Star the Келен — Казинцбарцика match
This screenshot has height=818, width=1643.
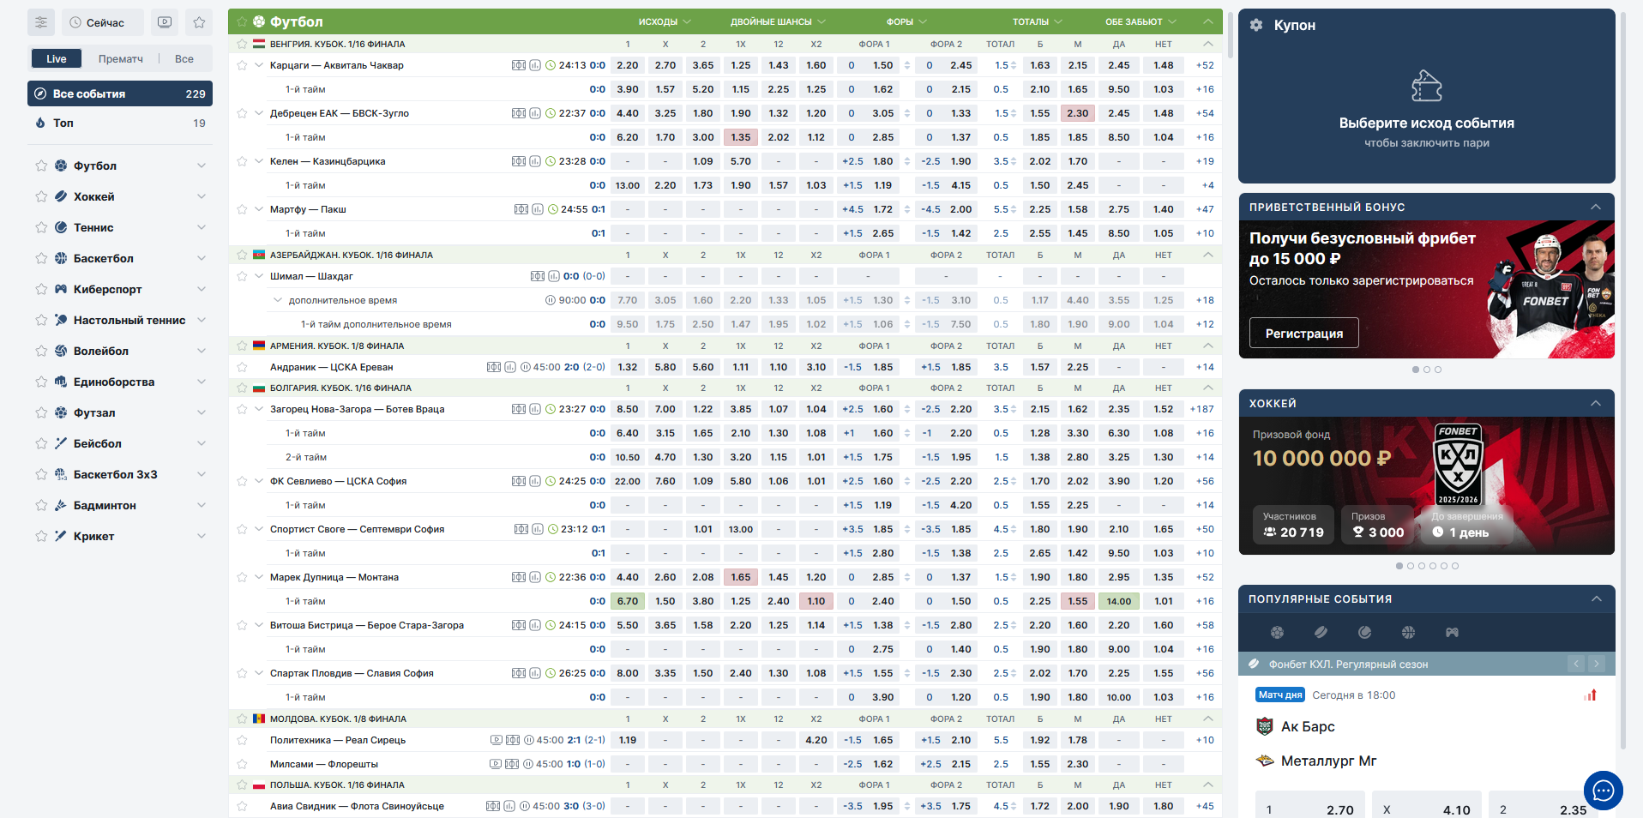(242, 161)
